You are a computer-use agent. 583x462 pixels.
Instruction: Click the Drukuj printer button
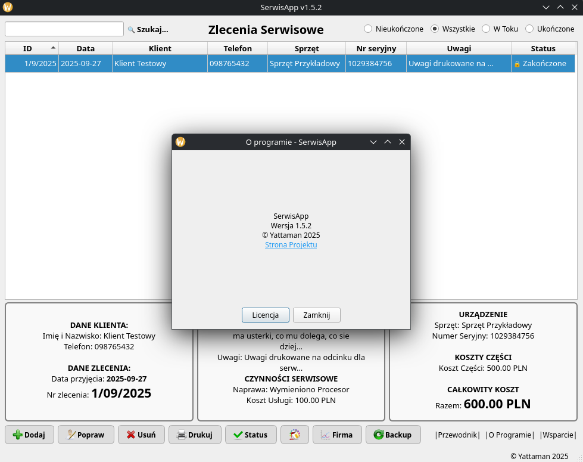[x=195, y=435]
